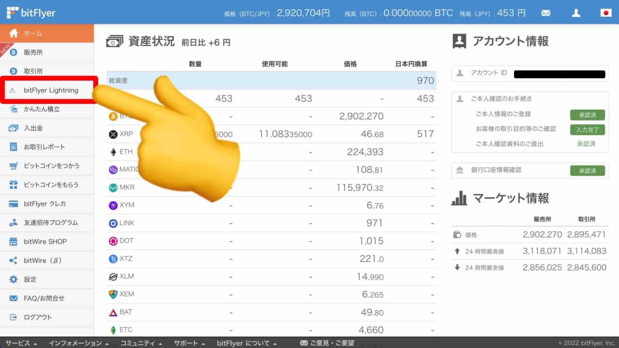Click the XTZ coin icon
This screenshot has height=348, width=619.
113,259
